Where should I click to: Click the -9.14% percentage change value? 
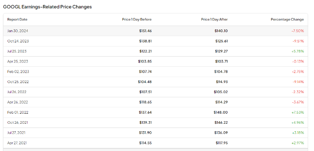pos(298,82)
